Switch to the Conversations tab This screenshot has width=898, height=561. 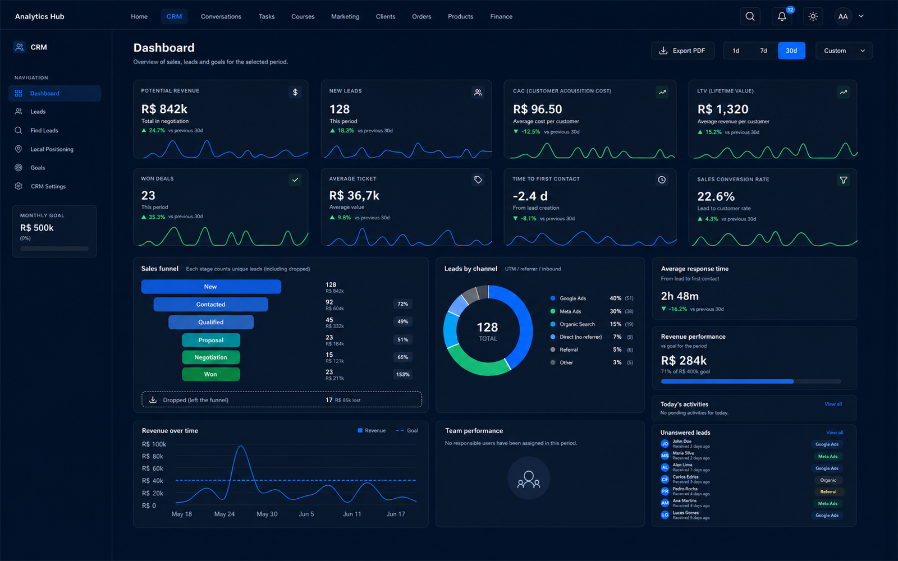[x=221, y=17]
